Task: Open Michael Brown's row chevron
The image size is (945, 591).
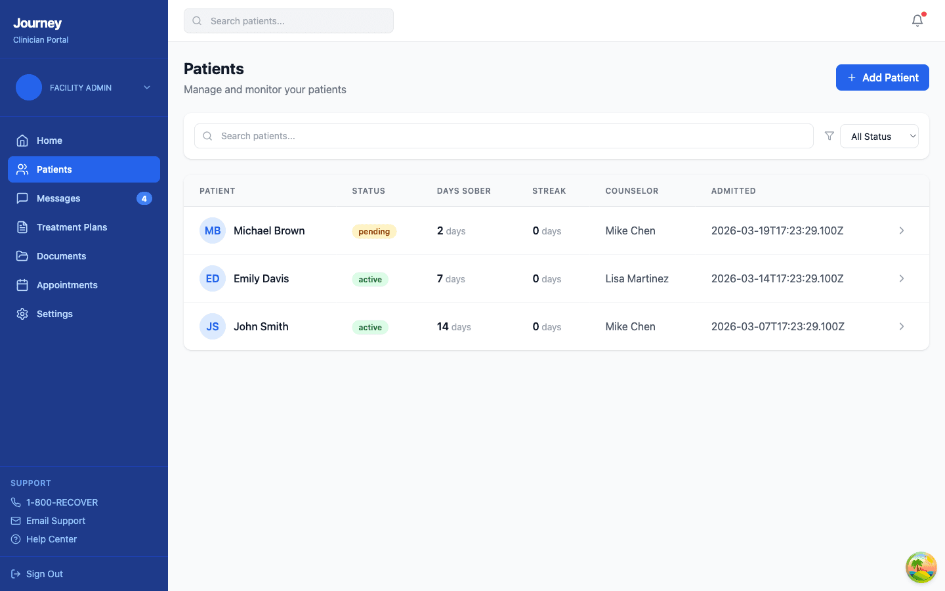Action: (x=901, y=230)
